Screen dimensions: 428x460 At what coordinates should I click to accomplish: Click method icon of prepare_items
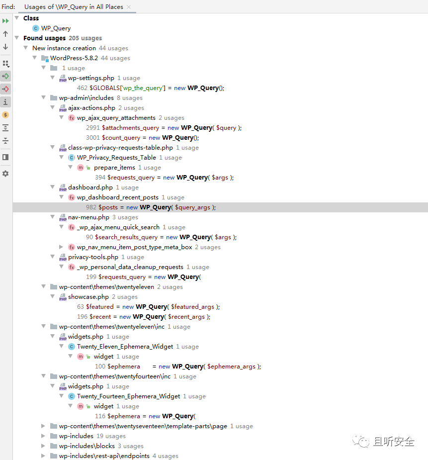point(81,168)
